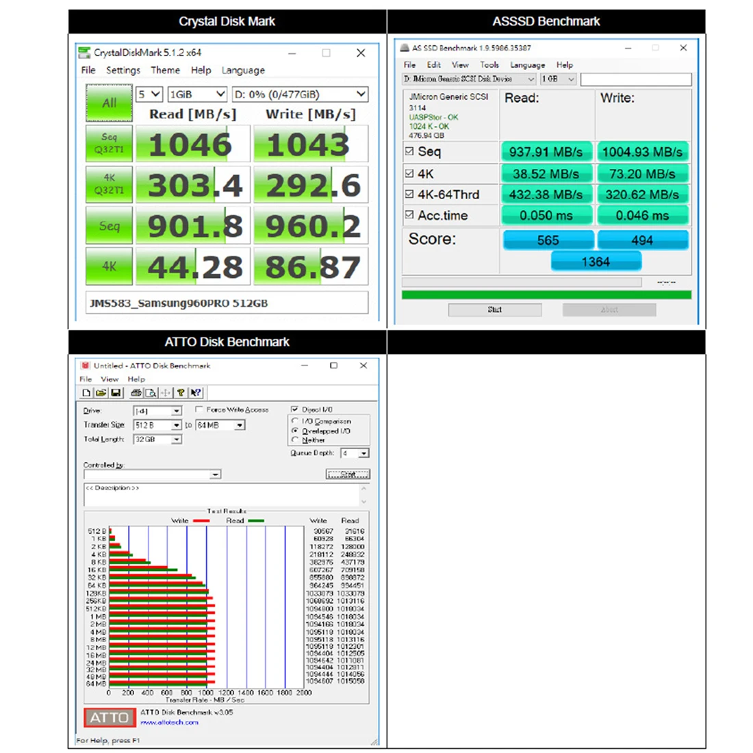
Task: Click the Save disk icon in ATTO toolbar
Action: [116, 393]
